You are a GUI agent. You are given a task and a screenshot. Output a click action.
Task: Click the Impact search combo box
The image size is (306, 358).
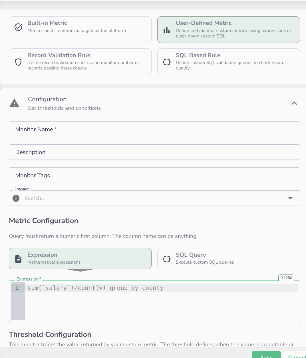tap(154, 198)
